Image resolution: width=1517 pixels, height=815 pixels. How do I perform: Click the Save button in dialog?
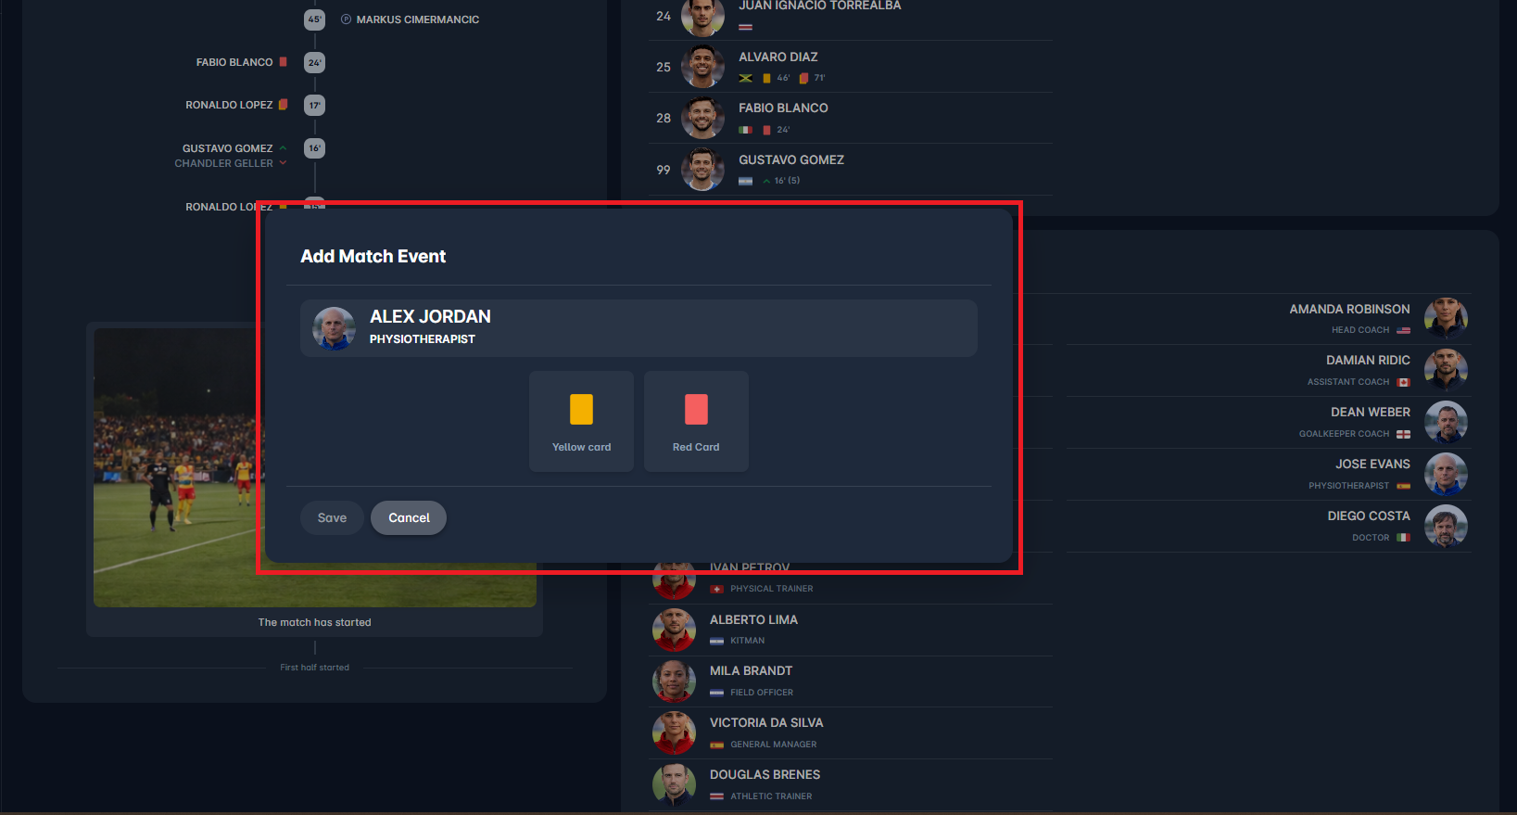pyautogui.click(x=332, y=518)
